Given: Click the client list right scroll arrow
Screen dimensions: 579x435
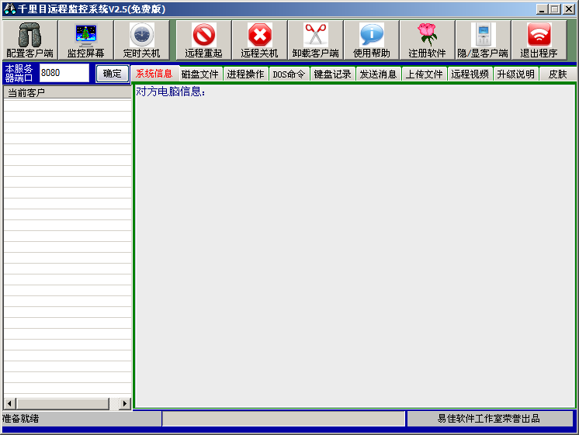Looking at the screenshot, I should [x=124, y=403].
